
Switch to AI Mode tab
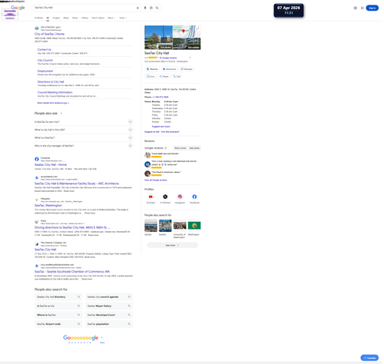click(x=38, y=18)
